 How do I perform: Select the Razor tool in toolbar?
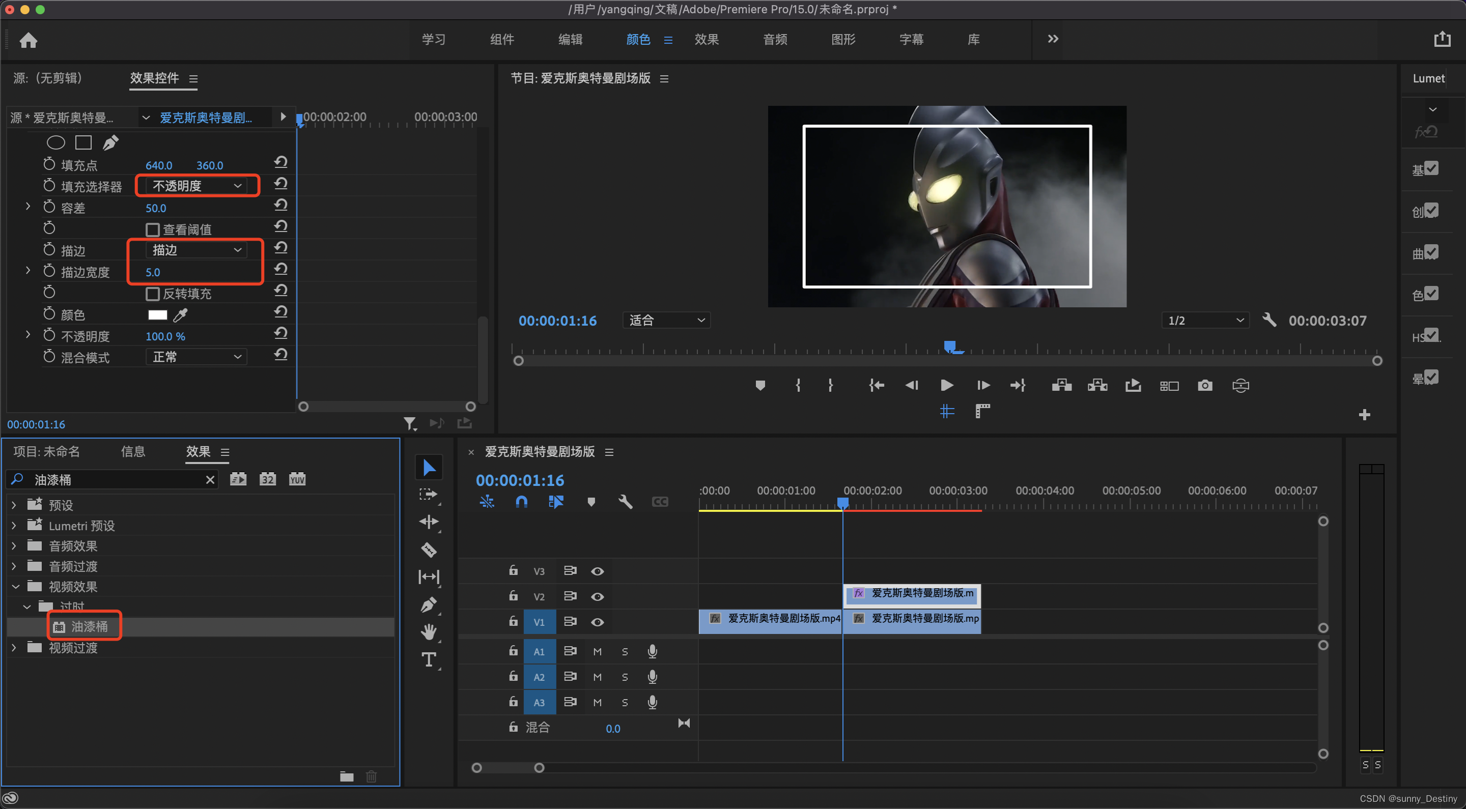(x=429, y=550)
